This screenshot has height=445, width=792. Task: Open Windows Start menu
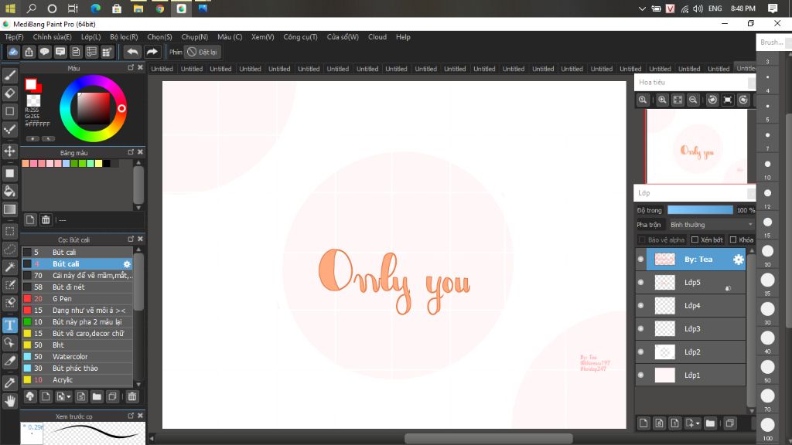pos(10,8)
